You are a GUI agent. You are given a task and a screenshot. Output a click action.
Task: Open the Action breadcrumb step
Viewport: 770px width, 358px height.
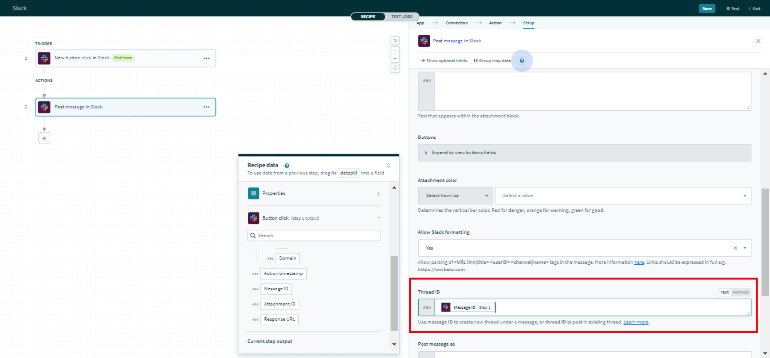pos(495,23)
